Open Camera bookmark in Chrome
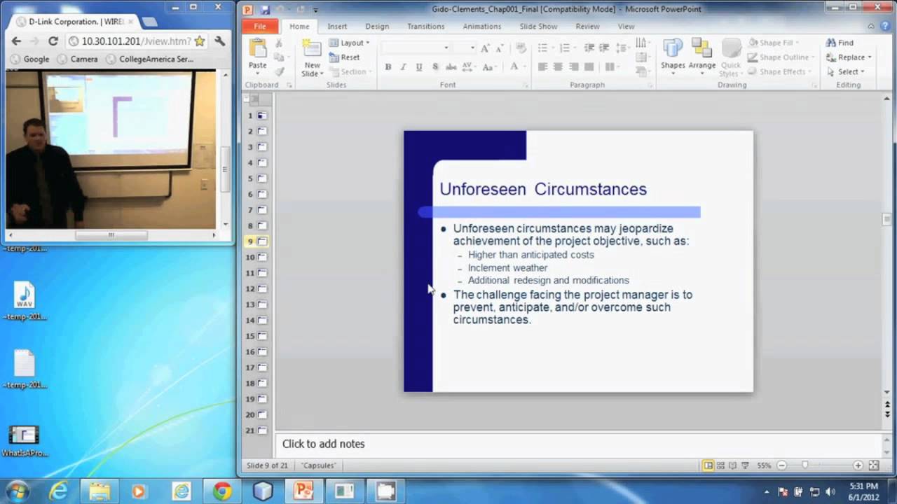Viewport: 897px width, 504px height. [x=77, y=59]
